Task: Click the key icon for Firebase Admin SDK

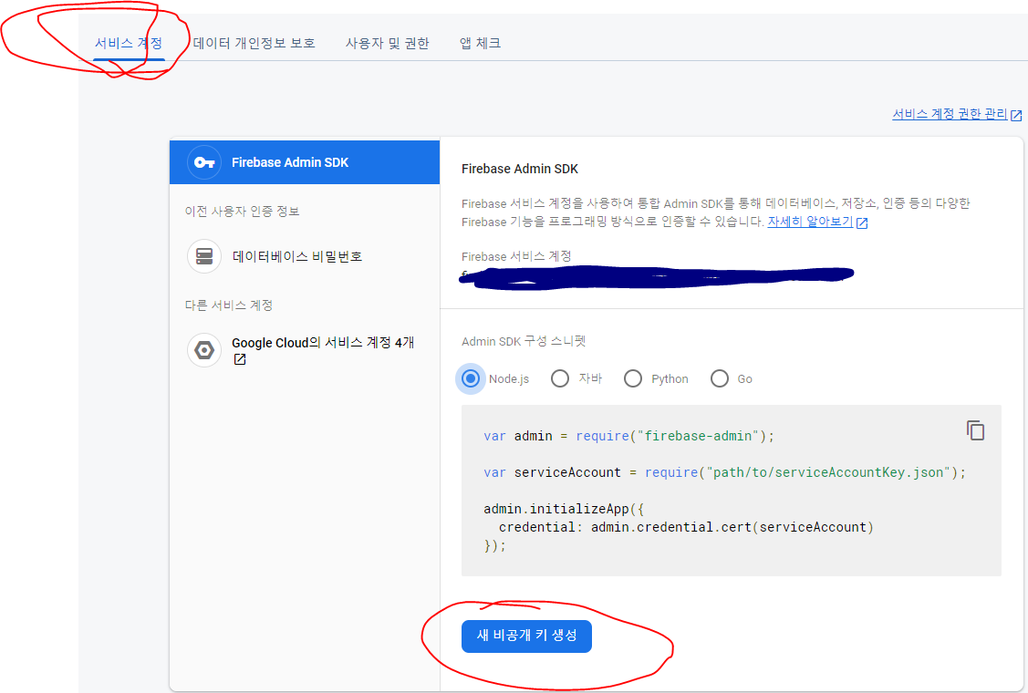Action: (204, 162)
